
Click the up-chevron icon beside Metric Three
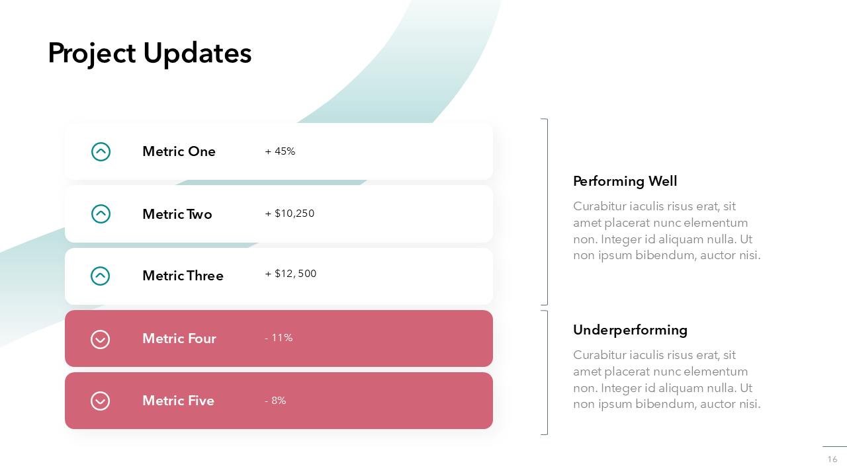[101, 276]
